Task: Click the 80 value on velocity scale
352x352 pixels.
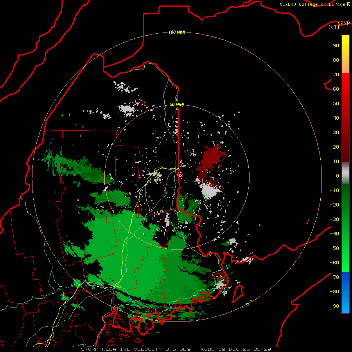Action: (x=336, y=60)
